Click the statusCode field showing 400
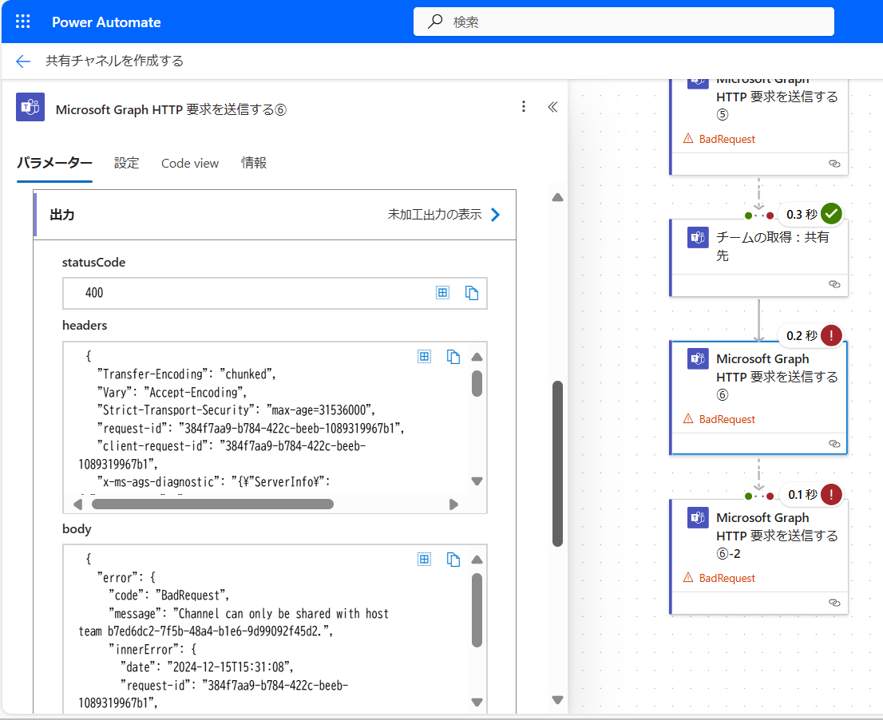 coord(275,293)
